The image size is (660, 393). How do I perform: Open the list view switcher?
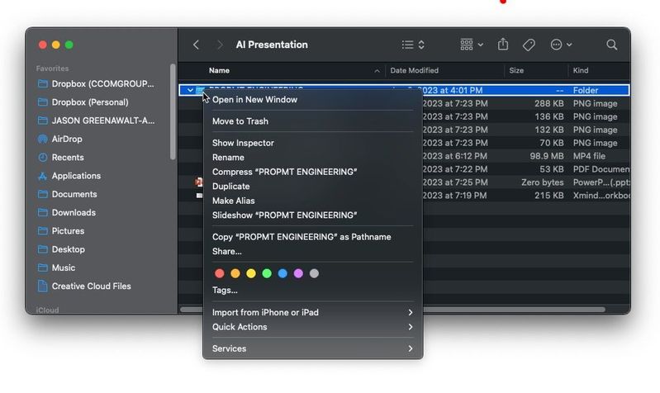pyautogui.click(x=413, y=45)
